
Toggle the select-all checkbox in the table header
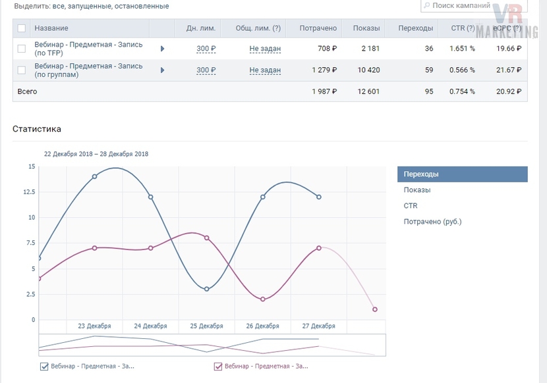pos(22,28)
